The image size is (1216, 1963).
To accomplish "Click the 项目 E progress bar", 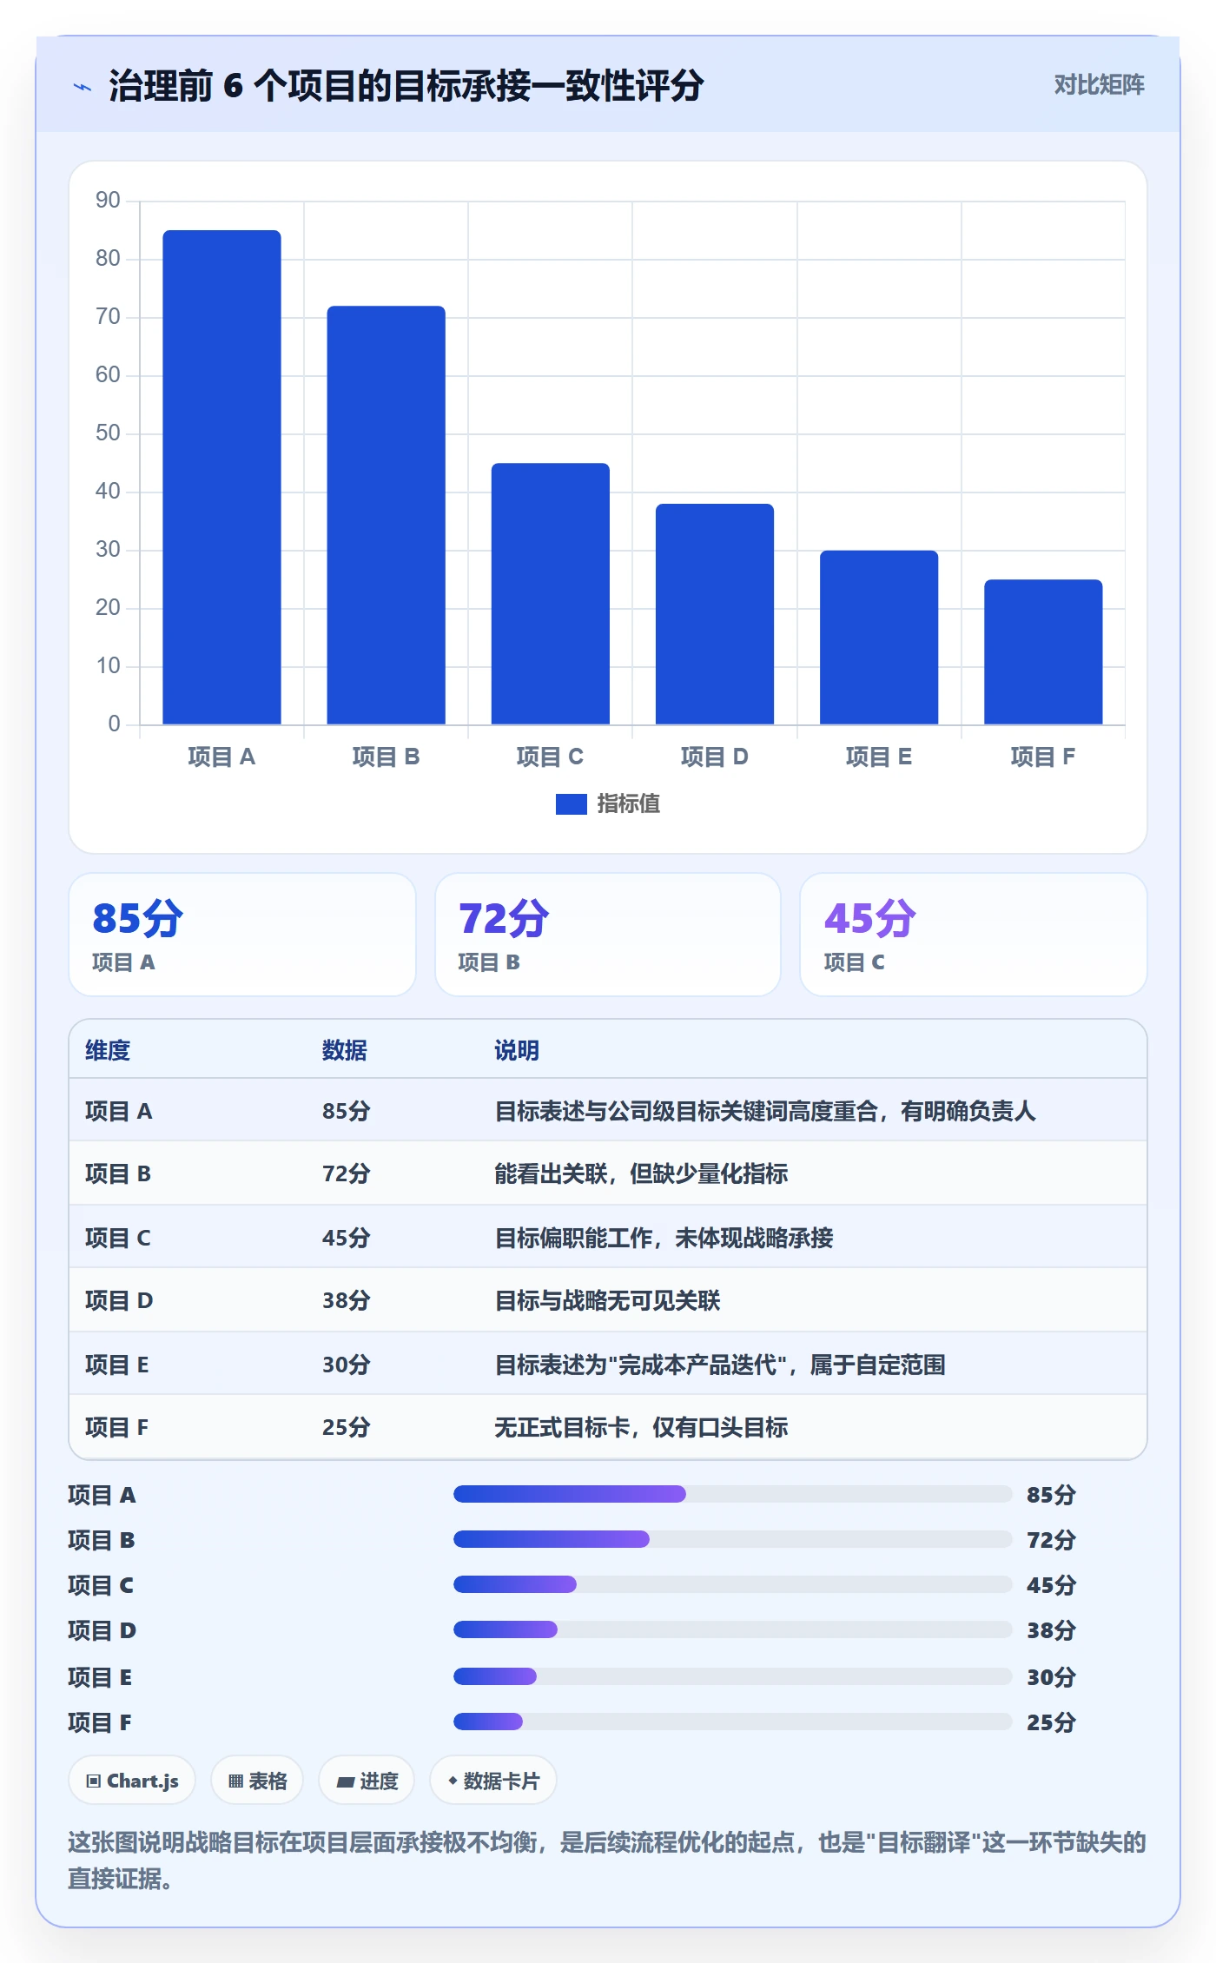I will point(733,1676).
